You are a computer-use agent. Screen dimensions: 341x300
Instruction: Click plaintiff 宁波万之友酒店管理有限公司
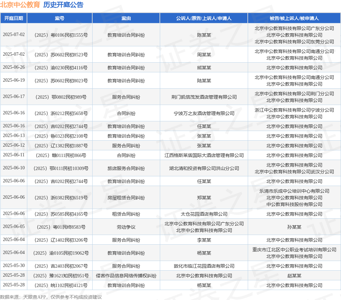click(x=204, y=113)
